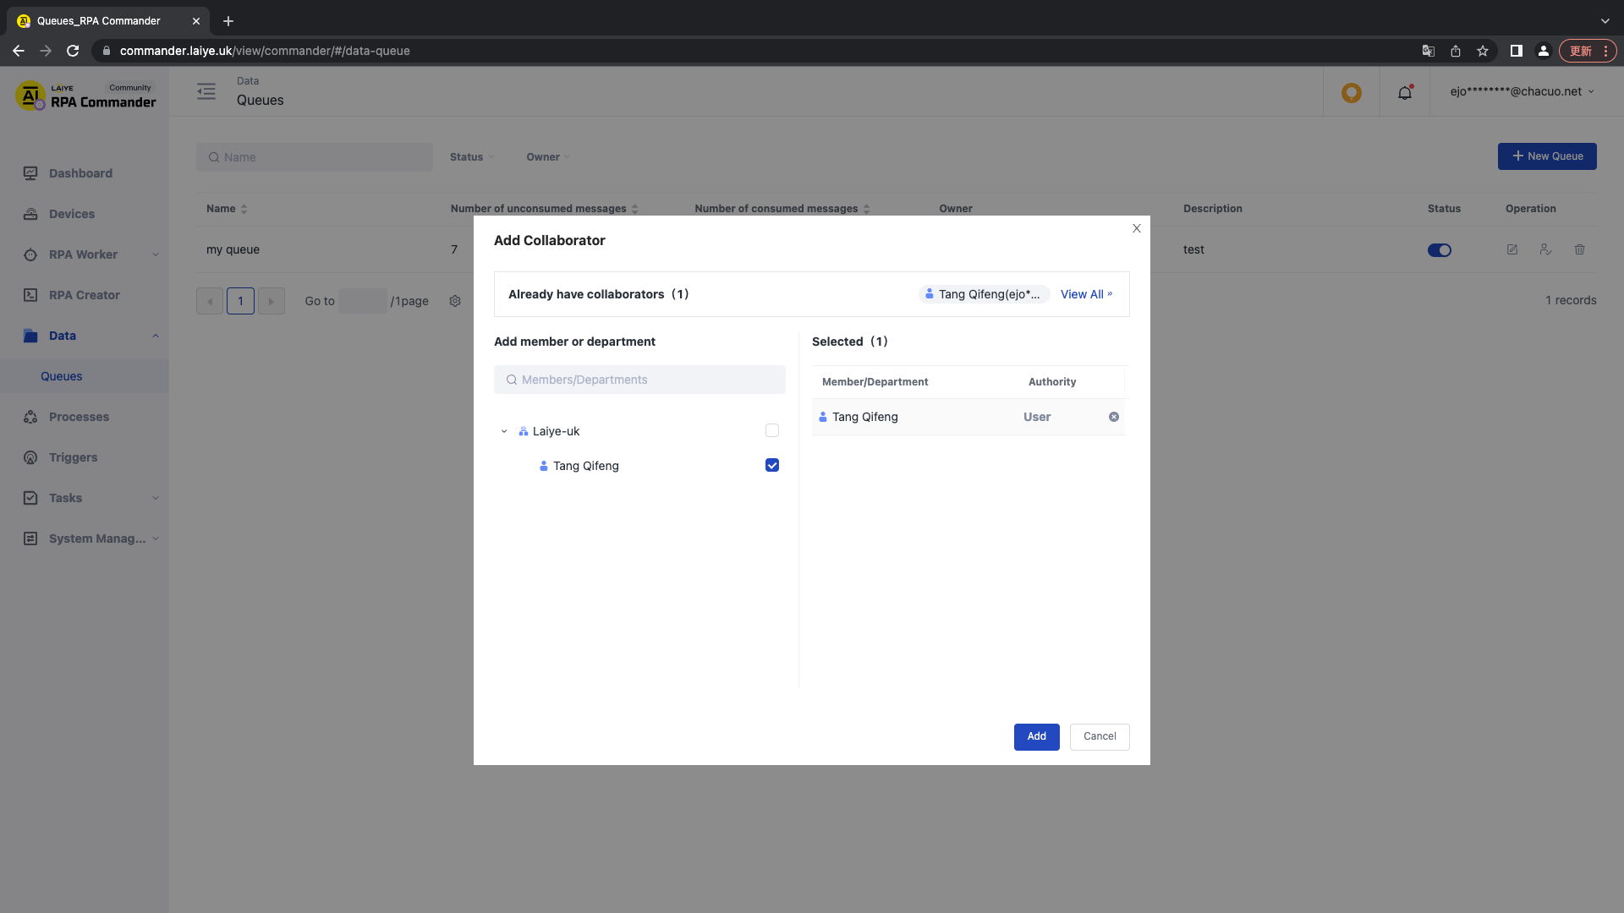The height and width of the screenshot is (913, 1624).
Task: Click the Members/Departments search field
Action: click(639, 380)
